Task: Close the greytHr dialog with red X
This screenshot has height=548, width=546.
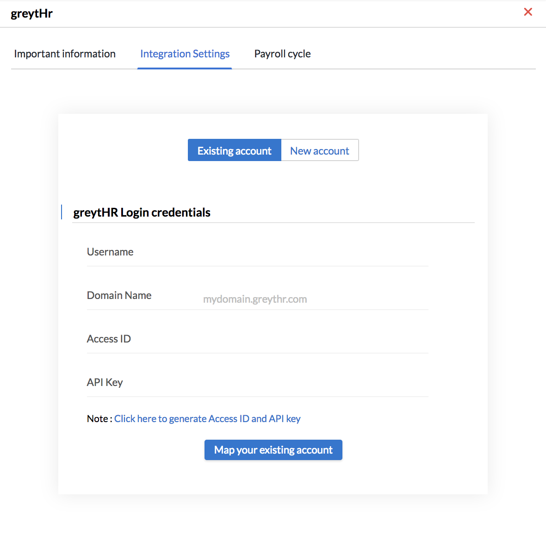Action: click(x=528, y=12)
